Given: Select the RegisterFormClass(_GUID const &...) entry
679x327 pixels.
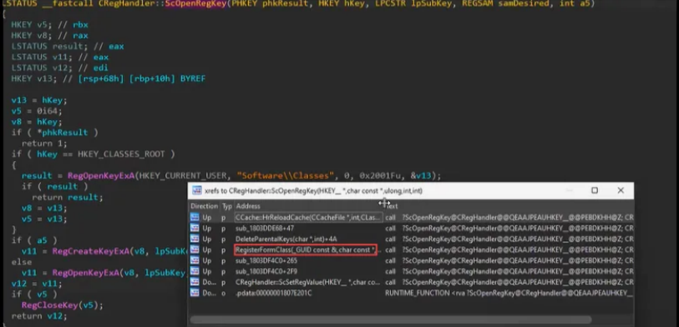Looking at the screenshot, I should point(306,249).
